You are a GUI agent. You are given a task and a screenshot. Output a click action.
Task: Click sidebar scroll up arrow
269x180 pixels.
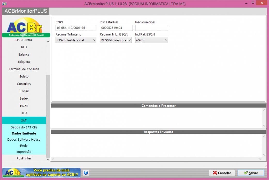point(48,42)
